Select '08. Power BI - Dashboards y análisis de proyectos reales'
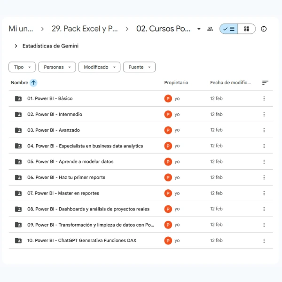282x282 pixels. [88, 209]
